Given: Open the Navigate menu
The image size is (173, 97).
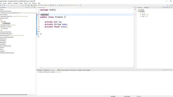Looking at the screenshot, I should pos(16,3).
